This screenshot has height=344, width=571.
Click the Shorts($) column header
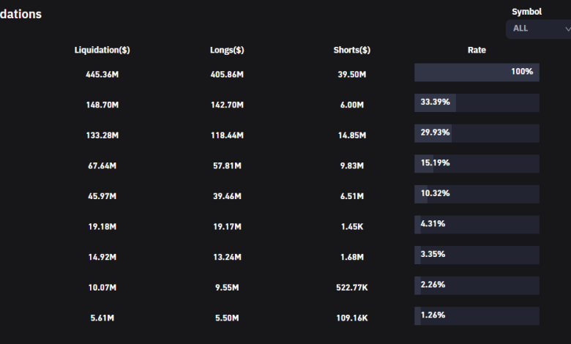(351, 51)
